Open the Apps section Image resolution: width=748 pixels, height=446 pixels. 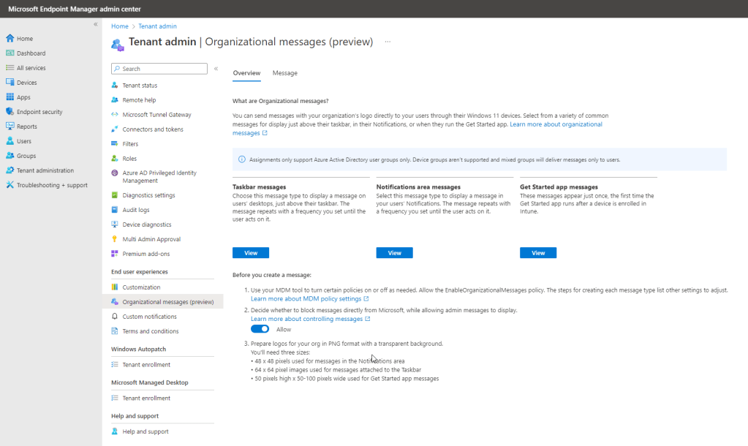tap(9, 97)
